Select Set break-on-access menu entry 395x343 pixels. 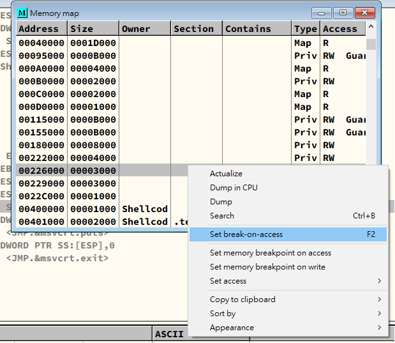246,234
